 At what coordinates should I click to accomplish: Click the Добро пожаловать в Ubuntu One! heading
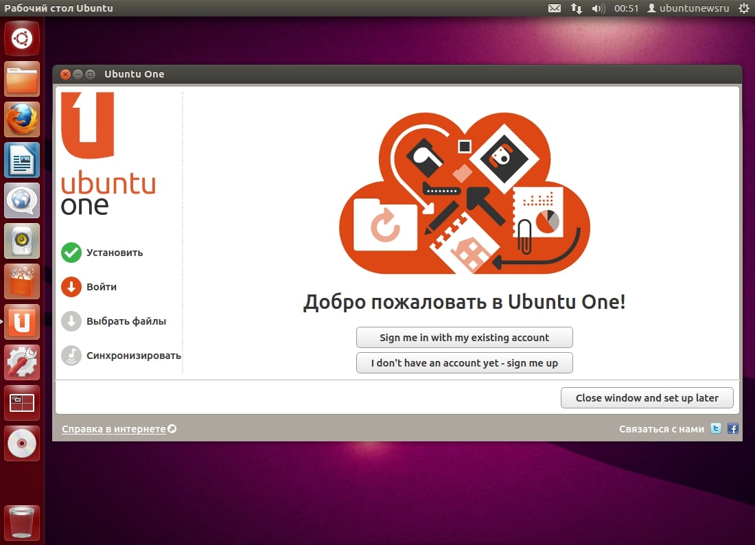coord(464,302)
